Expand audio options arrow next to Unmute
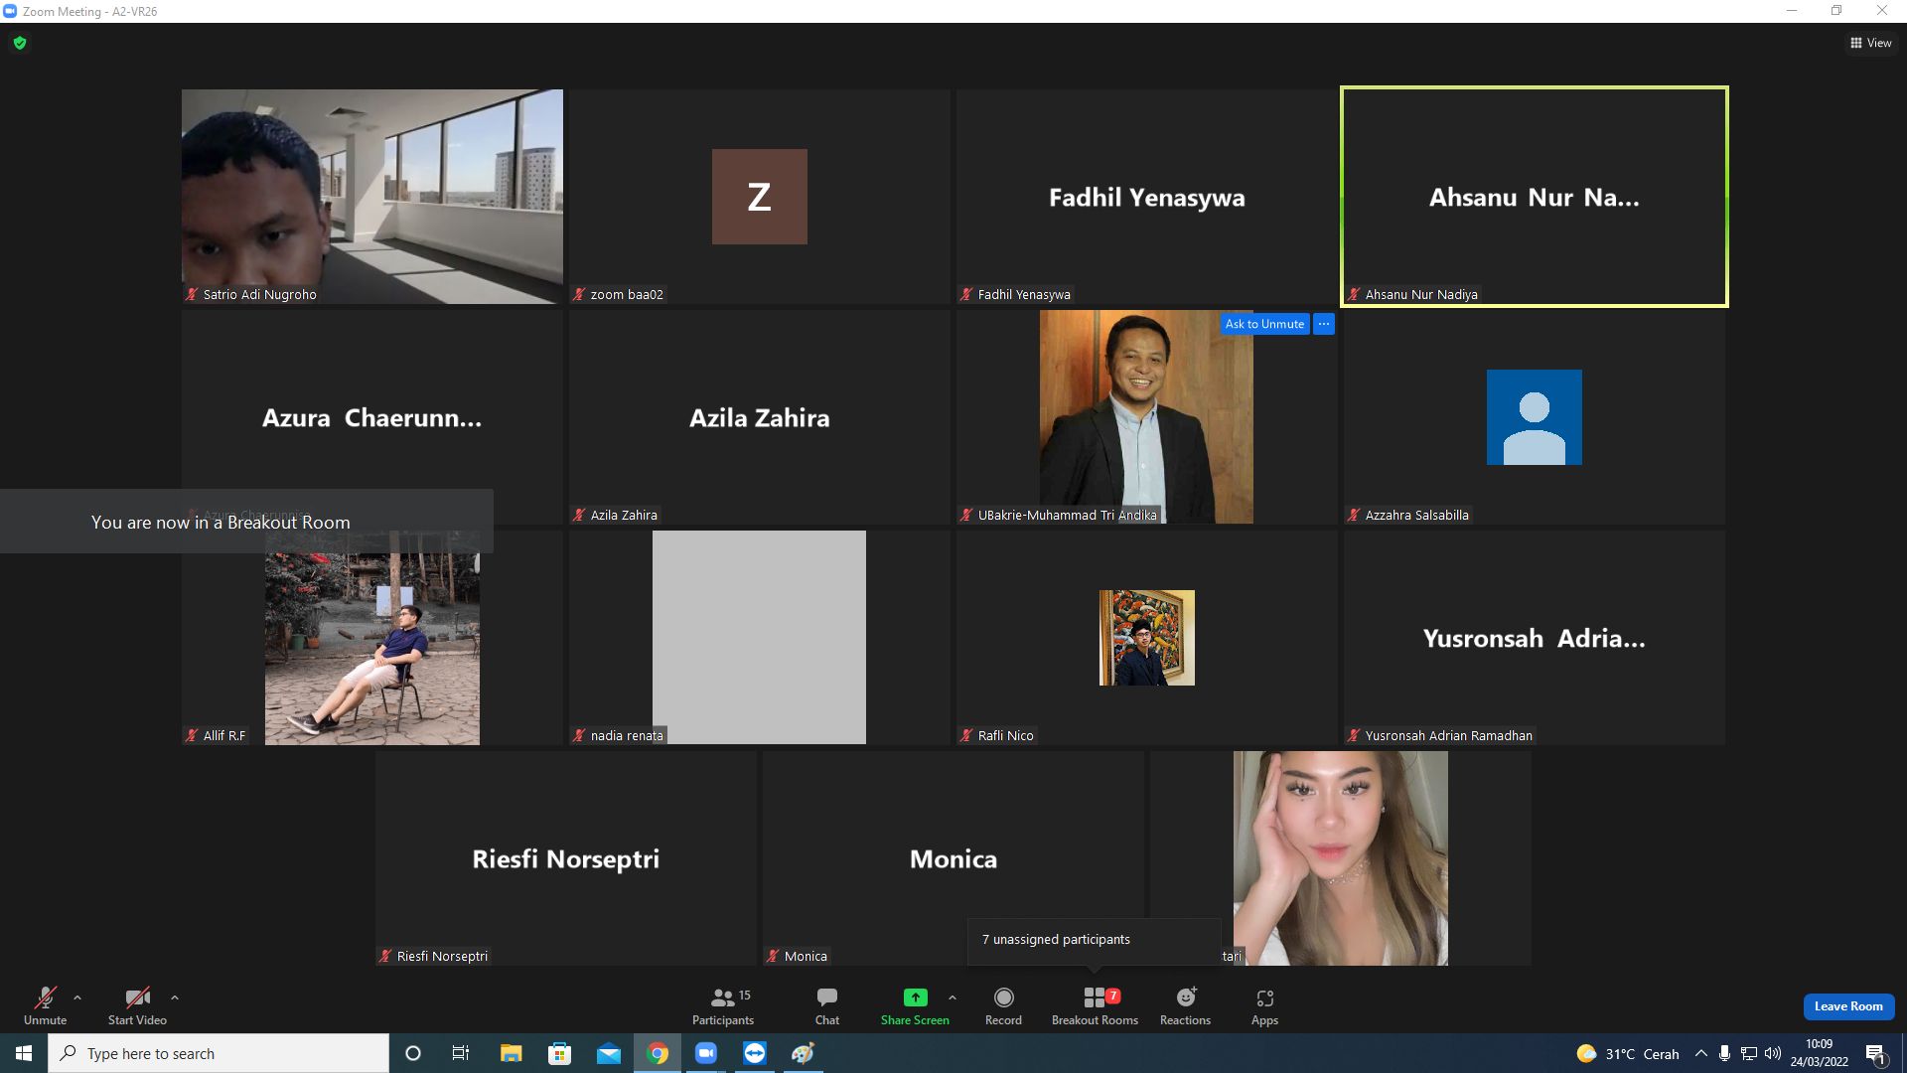Viewport: 1907px width, 1073px height. pos(77,997)
